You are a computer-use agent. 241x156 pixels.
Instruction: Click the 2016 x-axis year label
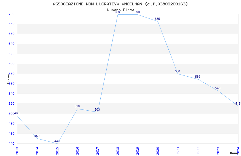tap(77, 151)
